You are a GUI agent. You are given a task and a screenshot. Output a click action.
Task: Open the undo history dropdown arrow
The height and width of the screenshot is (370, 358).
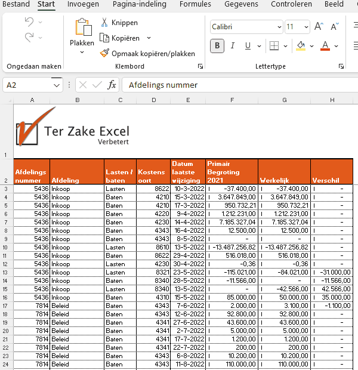point(41,22)
